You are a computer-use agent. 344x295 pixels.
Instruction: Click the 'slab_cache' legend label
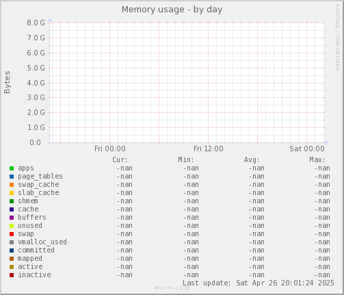coord(38,193)
